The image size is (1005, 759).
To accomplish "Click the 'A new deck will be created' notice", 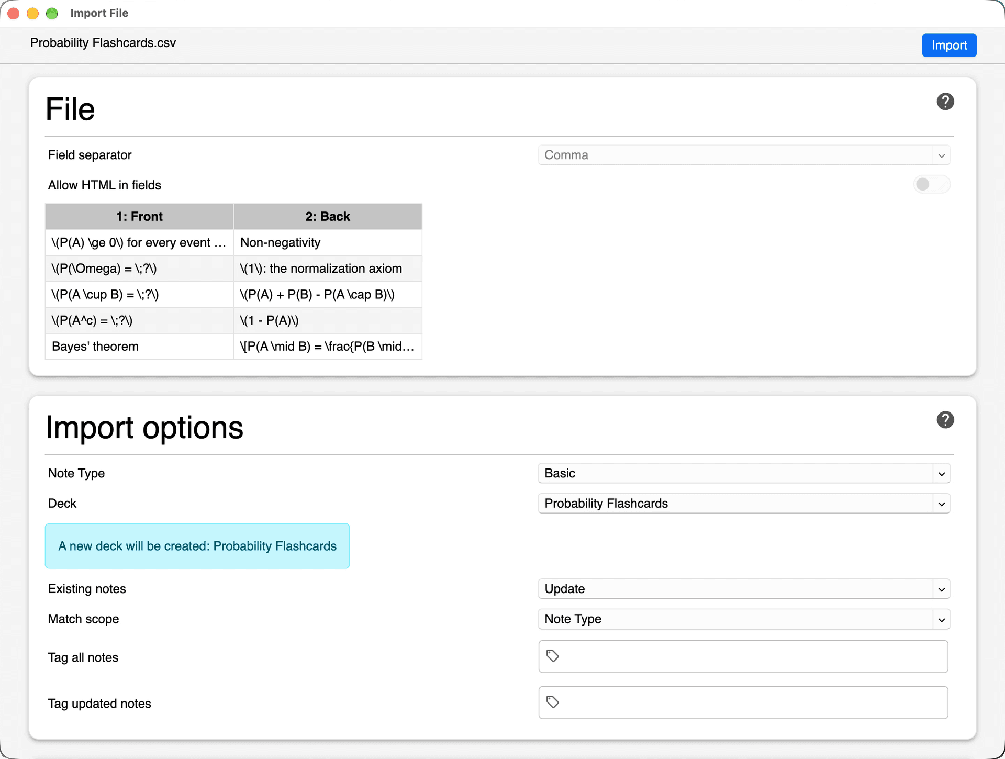I will click(197, 546).
